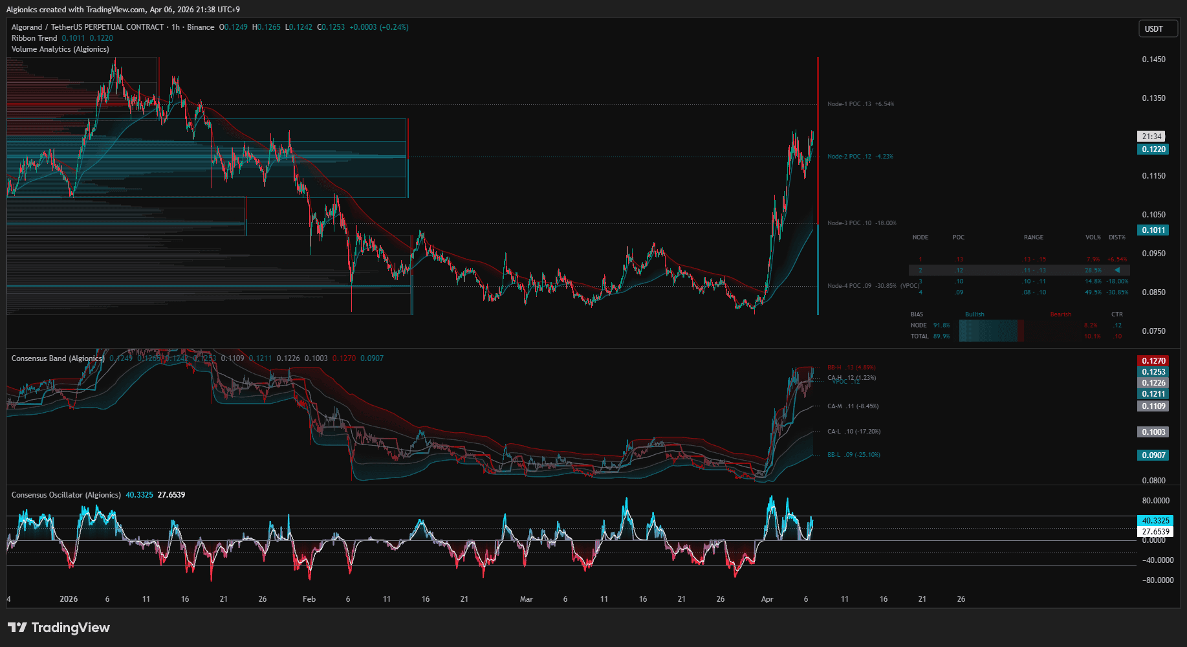This screenshot has width=1187, height=647.
Task: Click the 7.9% volume cell
Action: point(1093,259)
